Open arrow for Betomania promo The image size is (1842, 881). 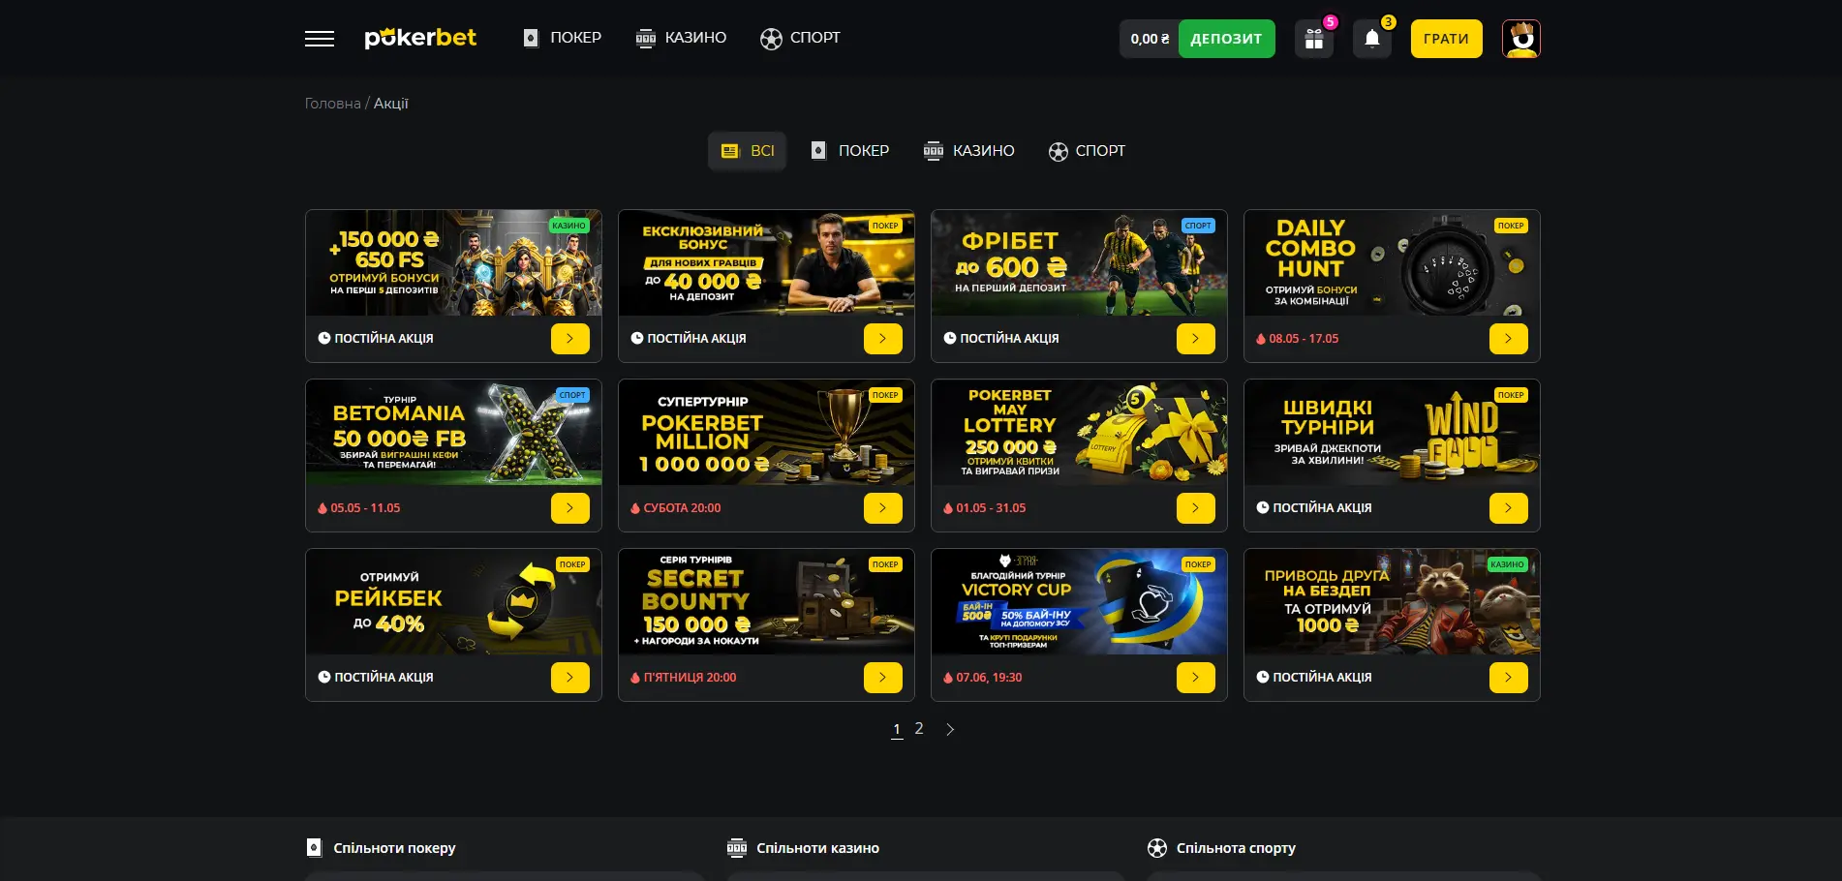click(x=570, y=508)
